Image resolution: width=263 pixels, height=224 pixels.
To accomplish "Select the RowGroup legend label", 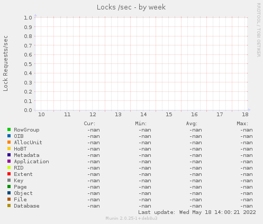I will [x=26, y=130].
